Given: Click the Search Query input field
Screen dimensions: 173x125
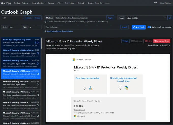Looking at the screenshot, I should click(x=82, y=27).
